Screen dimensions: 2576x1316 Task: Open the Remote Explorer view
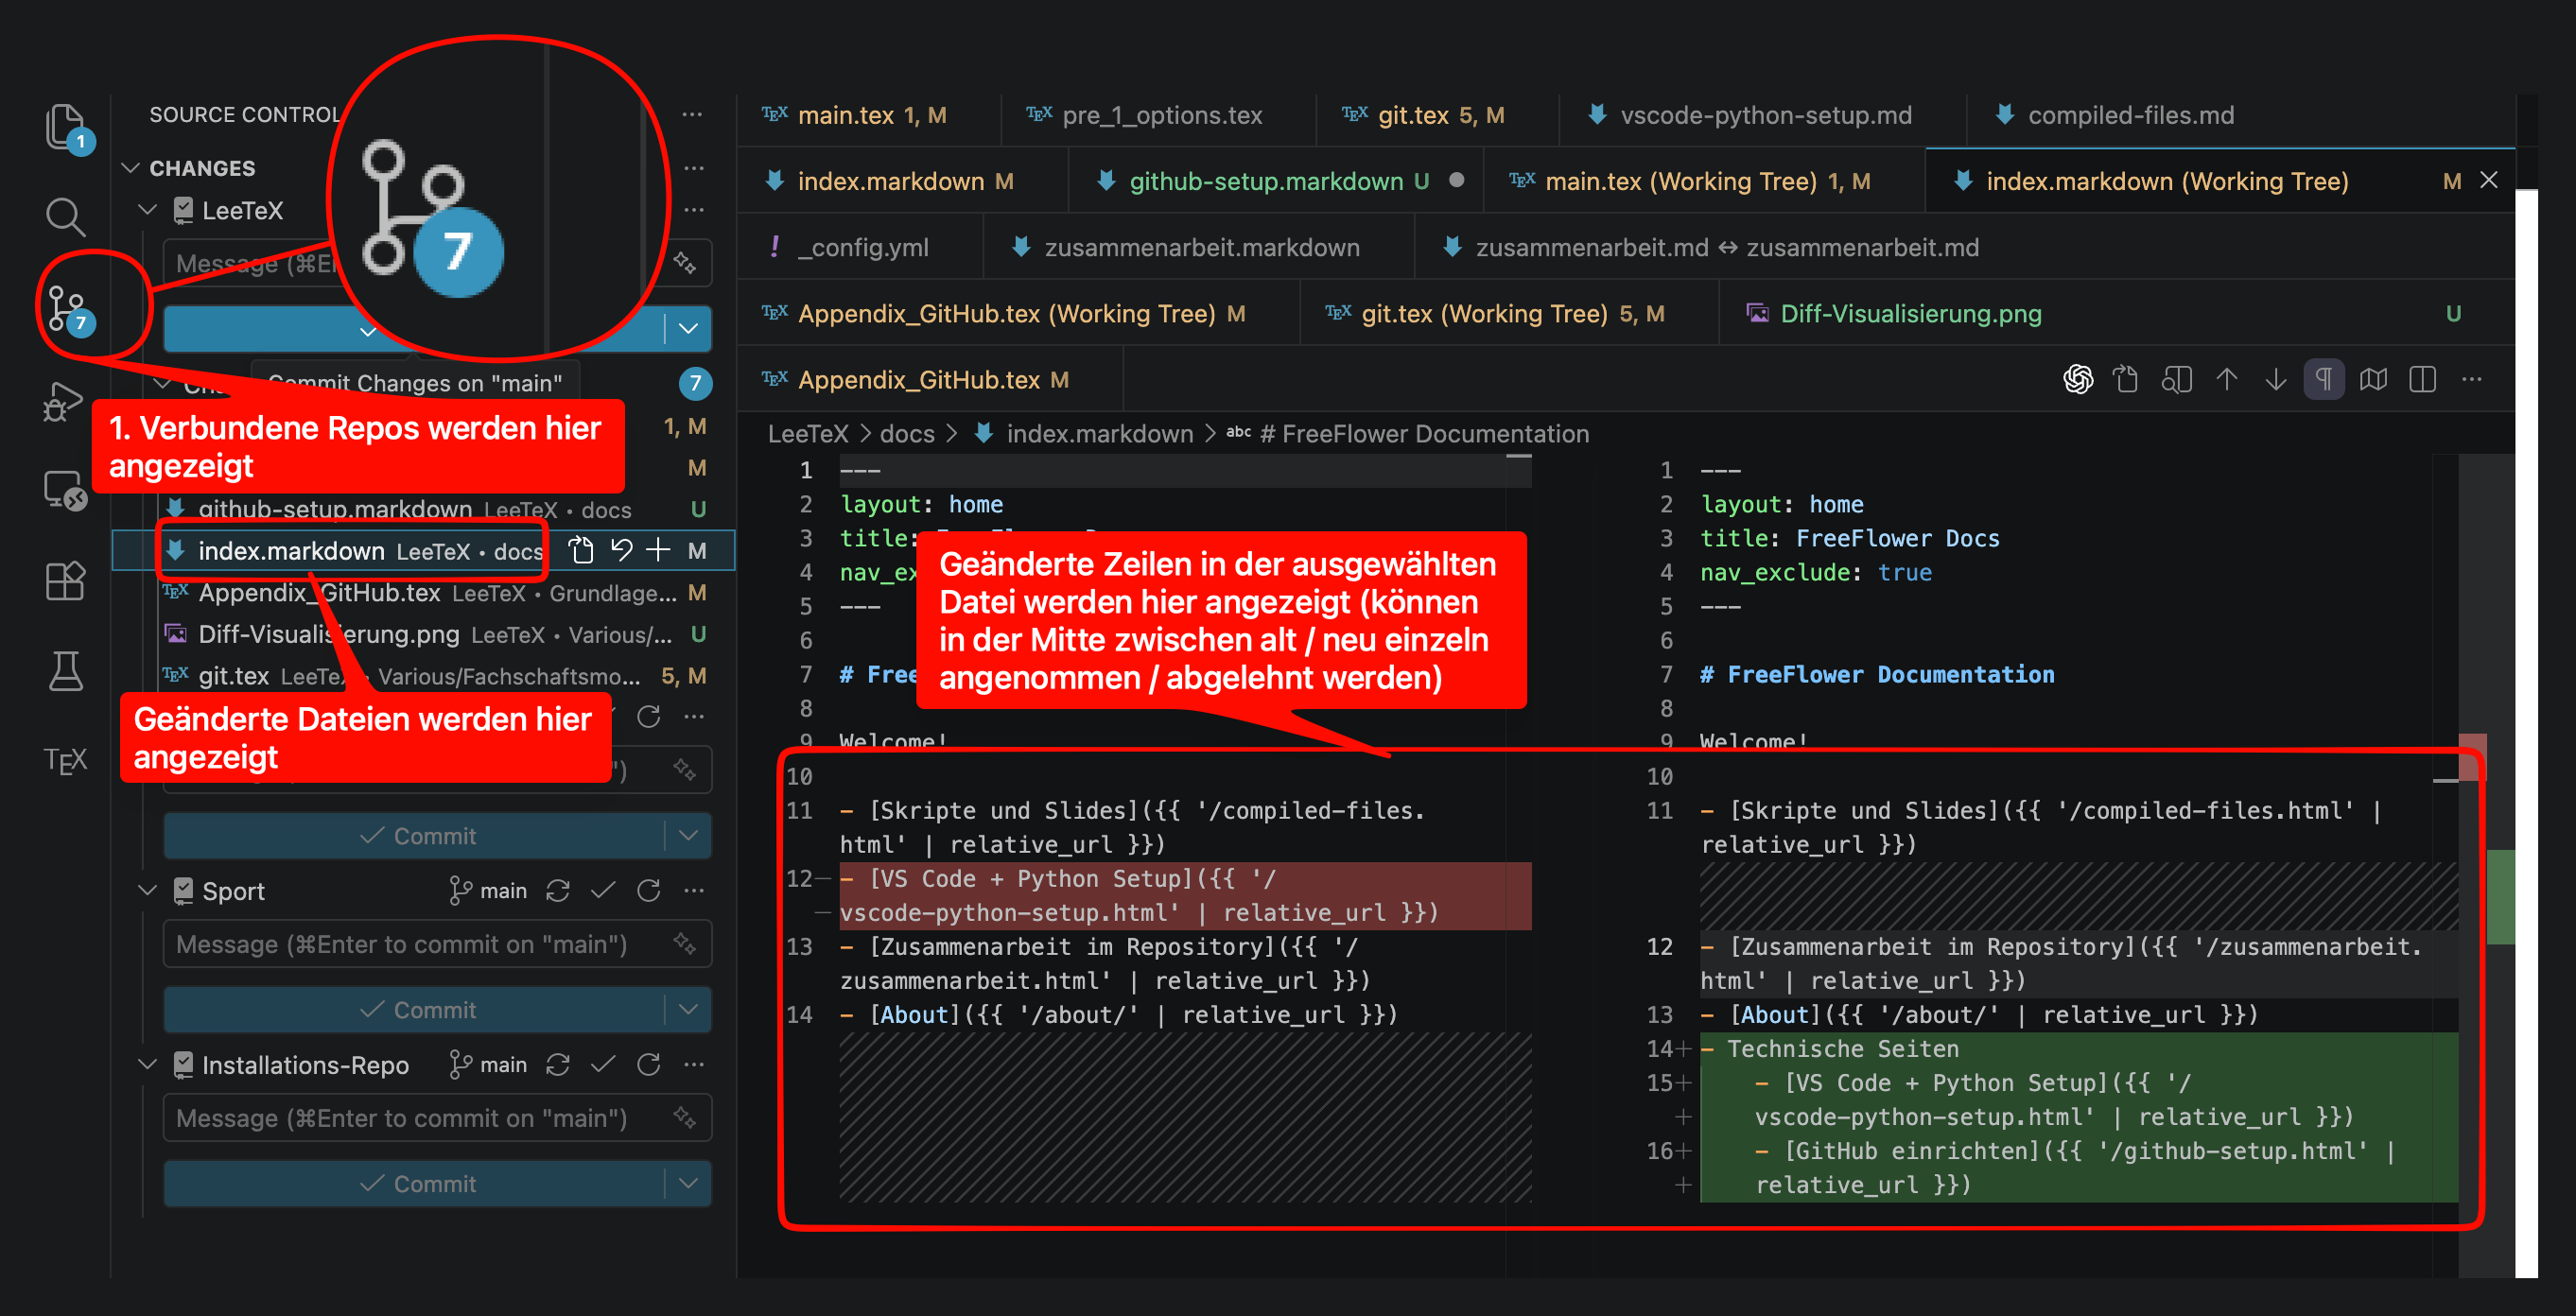pos(66,491)
